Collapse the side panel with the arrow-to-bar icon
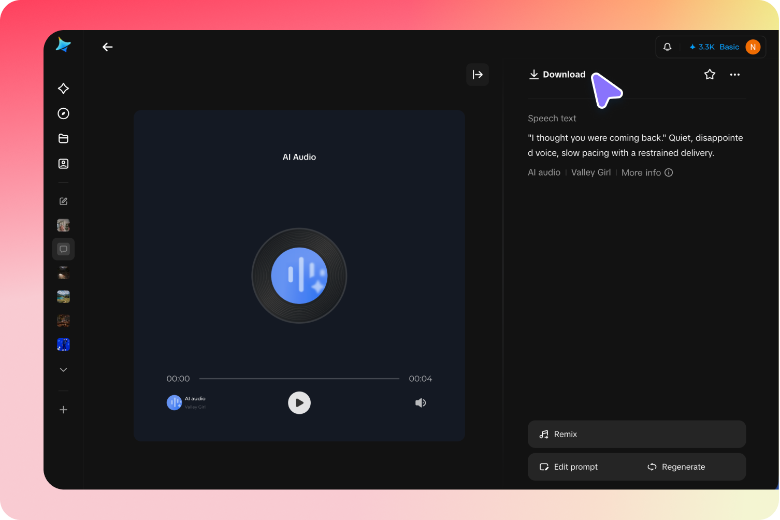Screen dimensions: 780x520 point(478,75)
